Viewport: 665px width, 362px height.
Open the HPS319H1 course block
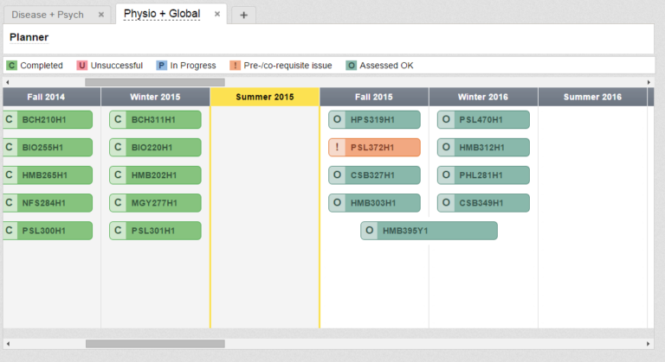click(x=381, y=120)
